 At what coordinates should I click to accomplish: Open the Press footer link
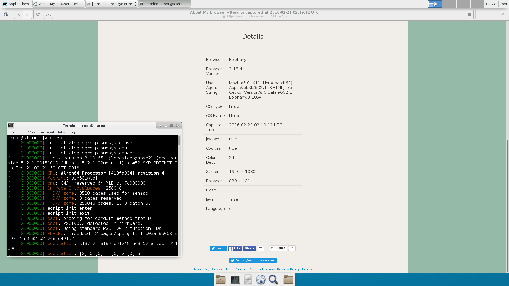(x=270, y=269)
